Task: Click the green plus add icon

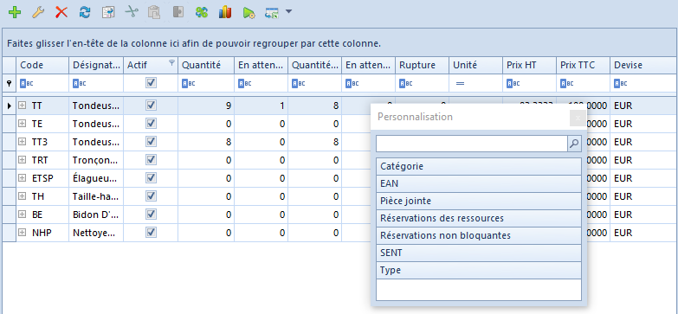Action: click(15, 12)
